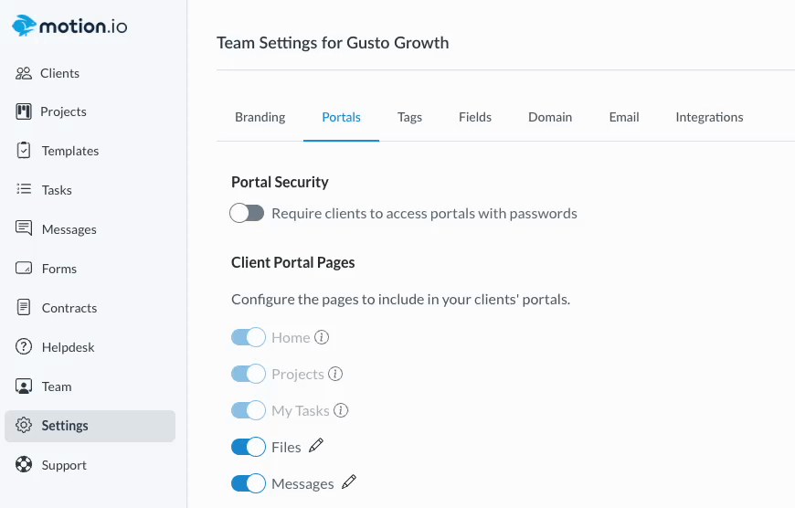
Task: Click the pencil icon beside Messages page
Action: pyautogui.click(x=348, y=482)
